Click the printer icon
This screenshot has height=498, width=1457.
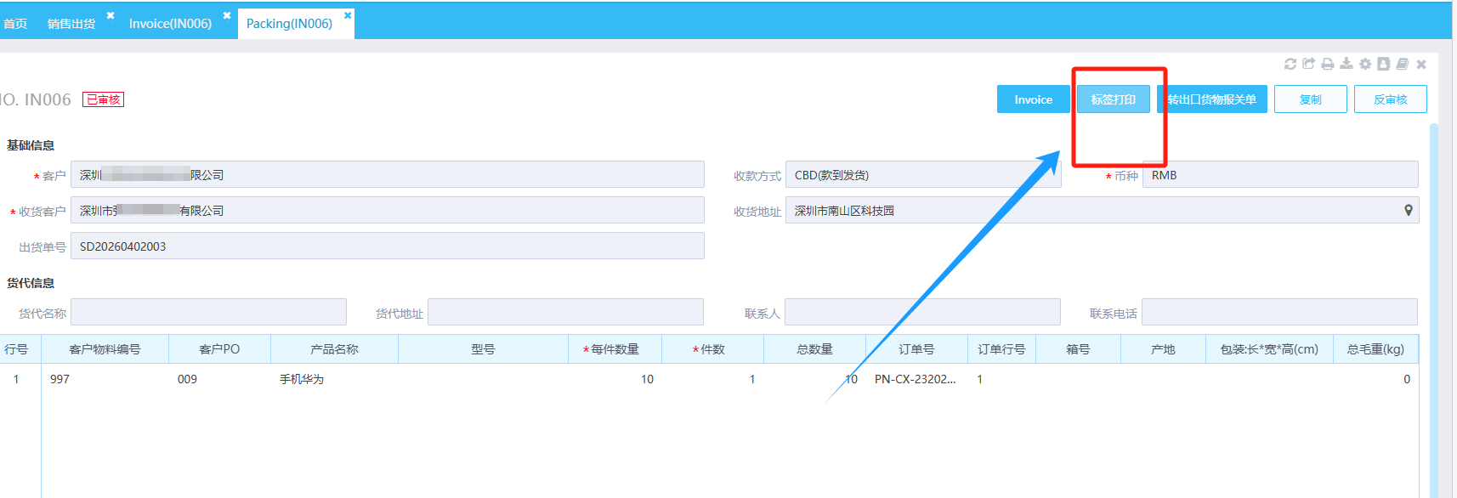coord(1328,64)
